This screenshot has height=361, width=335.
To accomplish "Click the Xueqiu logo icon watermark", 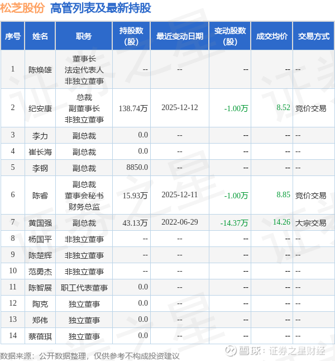I will (x=231, y=350).
